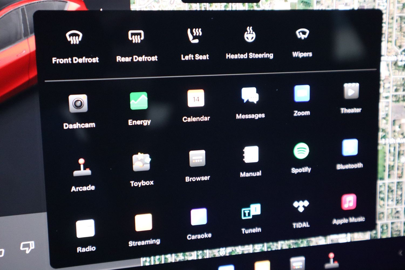The height and width of the screenshot is (270, 405).
Task: Open the Calendar app
Action: [196, 98]
